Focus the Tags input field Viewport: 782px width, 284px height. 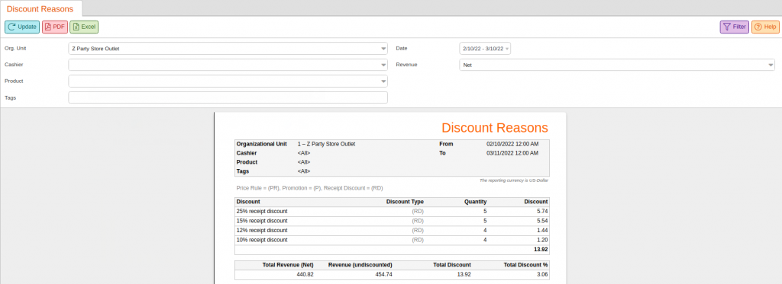228,97
